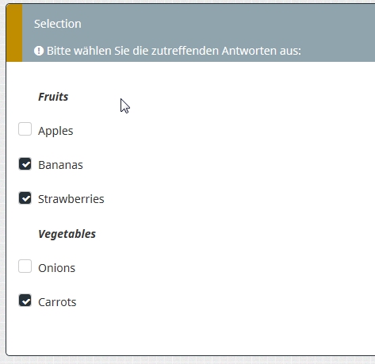Click the Vegetables subheading
Screen dimensions: 375x364
(x=67, y=234)
